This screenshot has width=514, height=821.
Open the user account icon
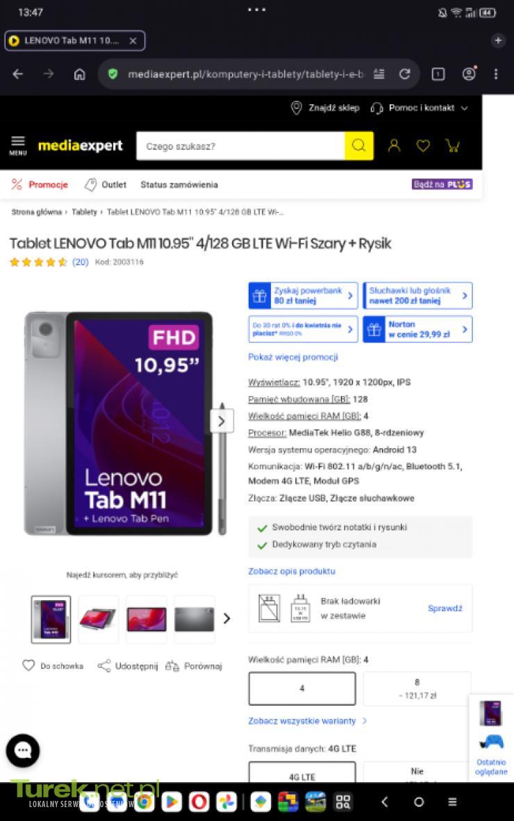tap(394, 146)
